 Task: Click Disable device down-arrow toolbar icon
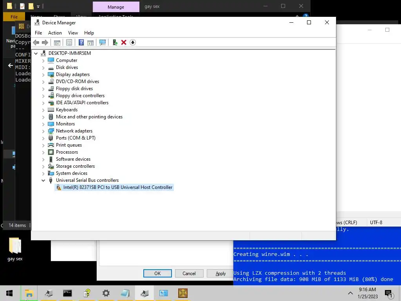tap(133, 42)
